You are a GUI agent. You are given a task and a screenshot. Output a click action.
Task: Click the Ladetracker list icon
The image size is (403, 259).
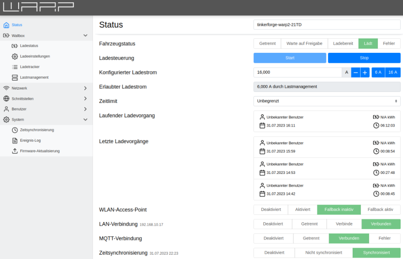coord(15,67)
